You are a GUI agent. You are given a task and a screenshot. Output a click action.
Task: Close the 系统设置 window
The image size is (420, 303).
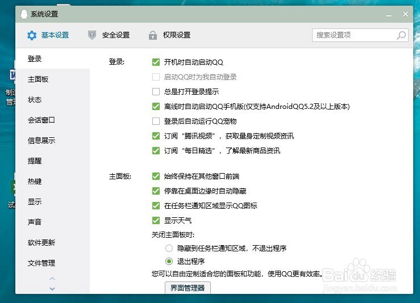[x=406, y=14]
